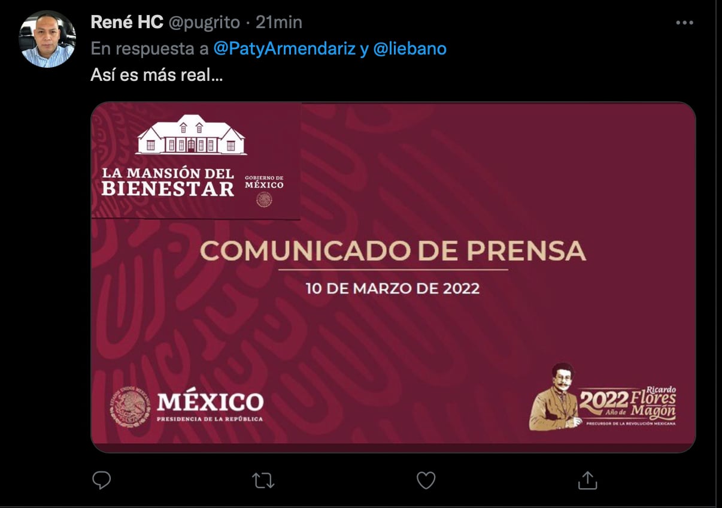Click the white mansion house logo
The image size is (722, 508).
(191, 135)
